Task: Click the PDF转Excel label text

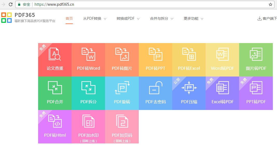Action: click(189, 68)
